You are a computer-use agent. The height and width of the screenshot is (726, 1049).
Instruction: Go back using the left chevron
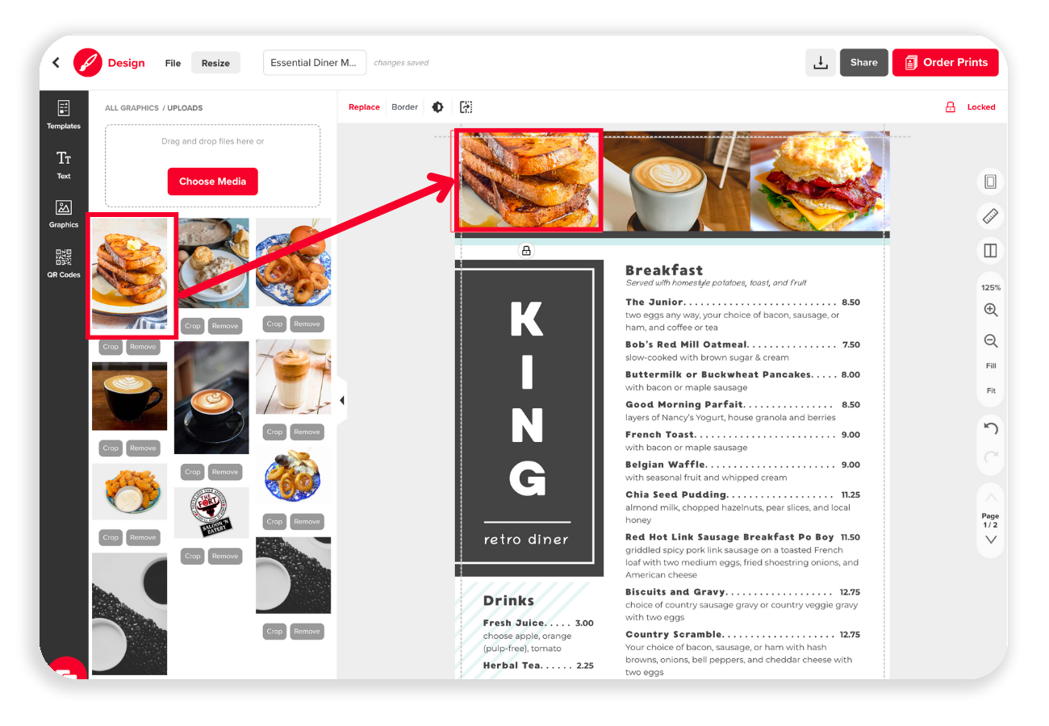pyautogui.click(x=56, y=63)
